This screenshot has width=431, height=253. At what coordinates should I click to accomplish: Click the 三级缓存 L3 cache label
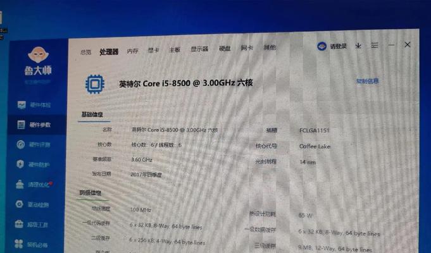click(x=265, y=245)
